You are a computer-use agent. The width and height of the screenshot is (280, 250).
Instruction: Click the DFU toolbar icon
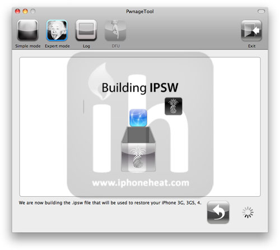tap(115, 30)
